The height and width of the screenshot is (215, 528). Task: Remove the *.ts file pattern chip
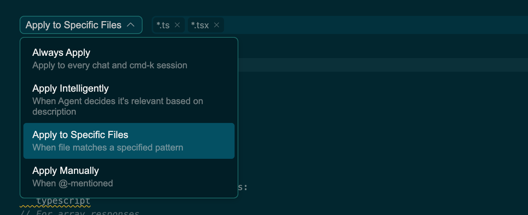pyautogui.click(x=177, y=25)
